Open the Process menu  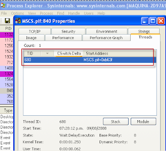tap(46, 13)
